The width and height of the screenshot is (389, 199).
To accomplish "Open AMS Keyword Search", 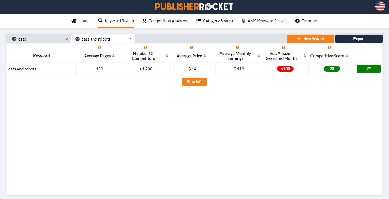I will pyautogui.click(x=264, y=21).
